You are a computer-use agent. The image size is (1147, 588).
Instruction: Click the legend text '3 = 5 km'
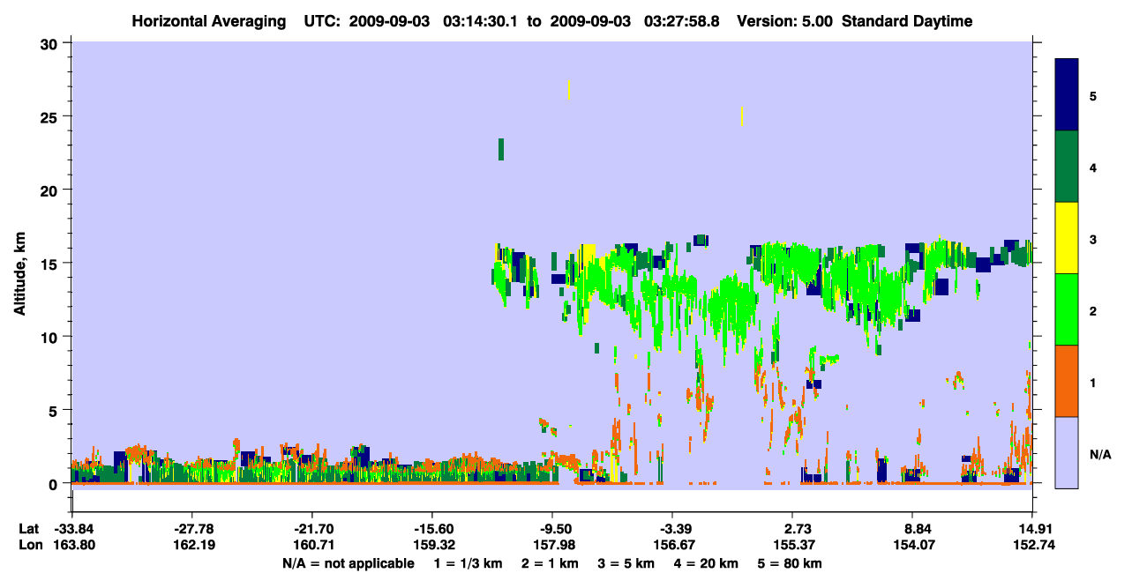(x=626, y=563)
